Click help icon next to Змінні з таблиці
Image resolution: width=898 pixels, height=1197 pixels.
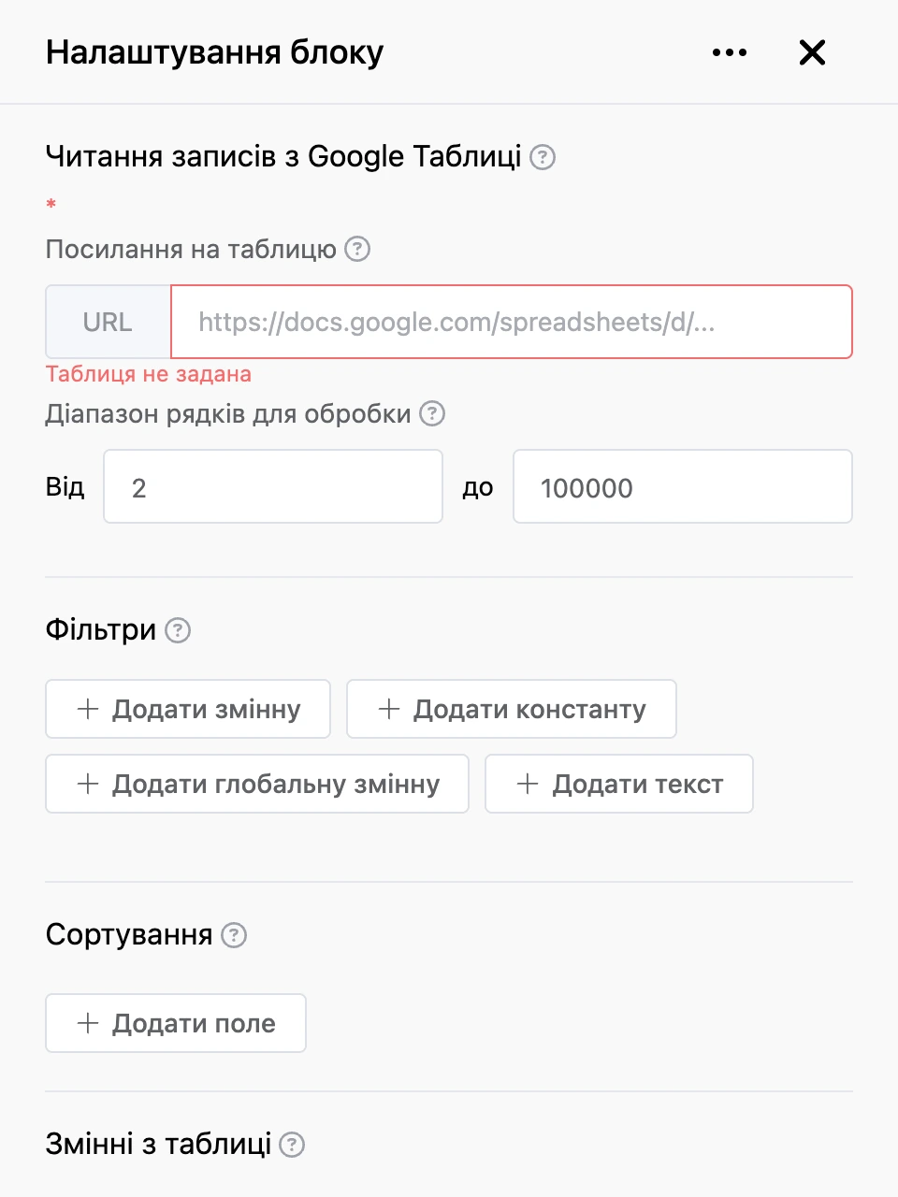click(x=292, y=1145)
